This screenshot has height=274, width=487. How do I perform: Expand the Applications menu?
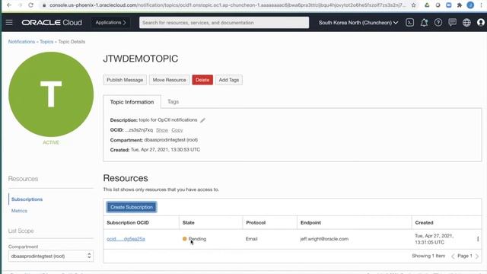coord(110,22)
